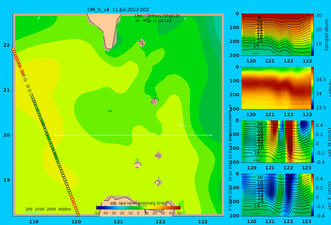
Task: Click the 'temperature' axis label
Action: [326, 35]
